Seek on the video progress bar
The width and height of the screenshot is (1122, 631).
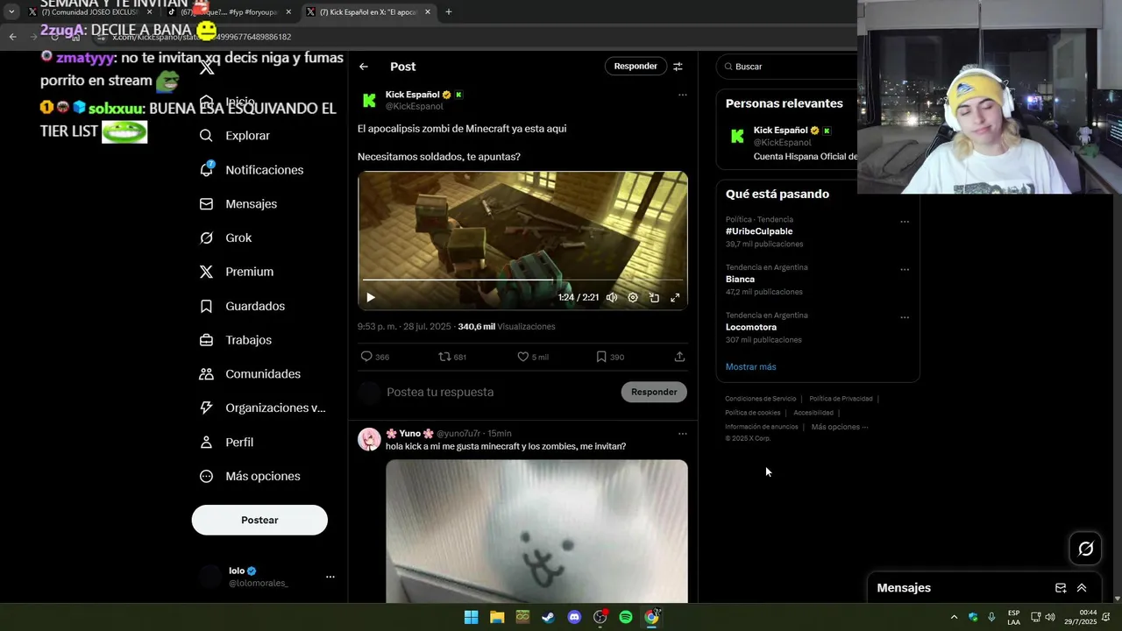point(522,280)
